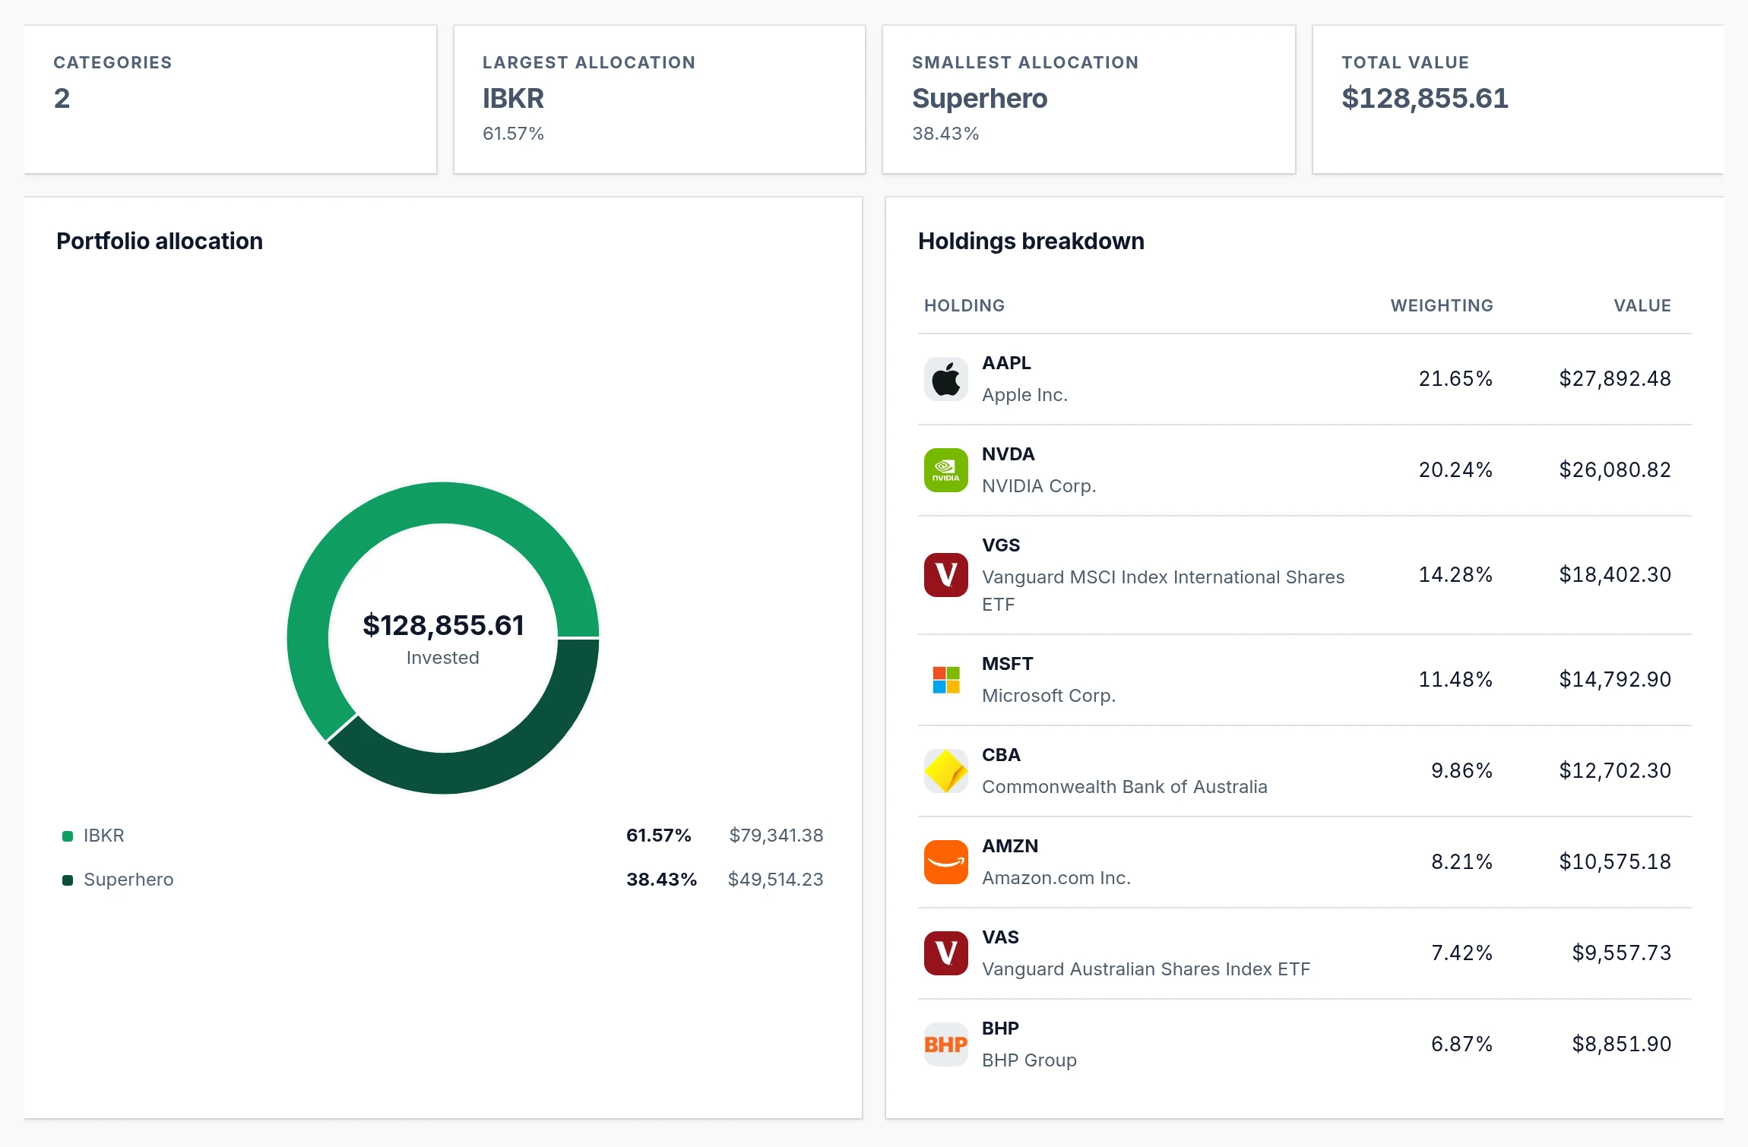Sort by the VALUE column header
Image resolution: width=1748 pixels, height=1147 pixels.
pos(1642,305)
